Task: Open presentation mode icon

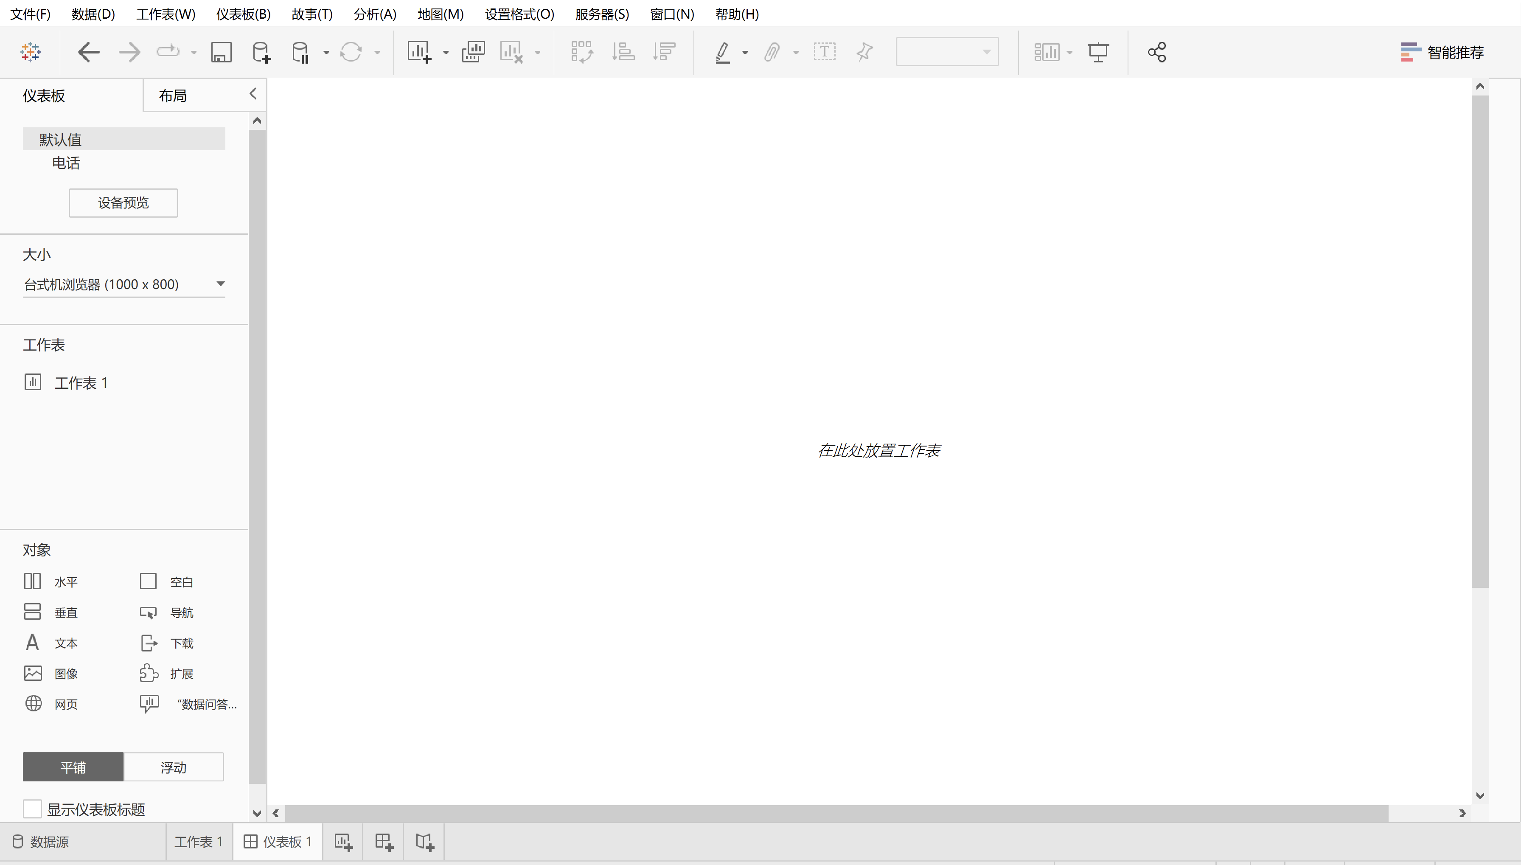Action: pyautogui.click(x=1097, y=52)
